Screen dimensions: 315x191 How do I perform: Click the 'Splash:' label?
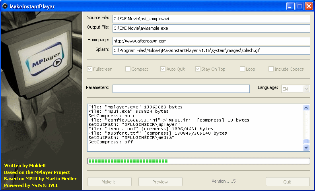(103, 49)
